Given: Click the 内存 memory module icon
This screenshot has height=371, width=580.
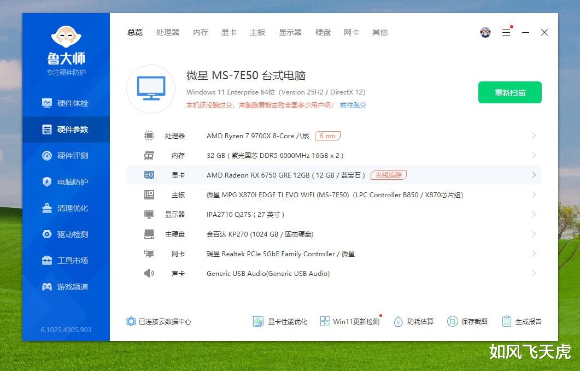Looking at the screenshot, I should [149, 156].
